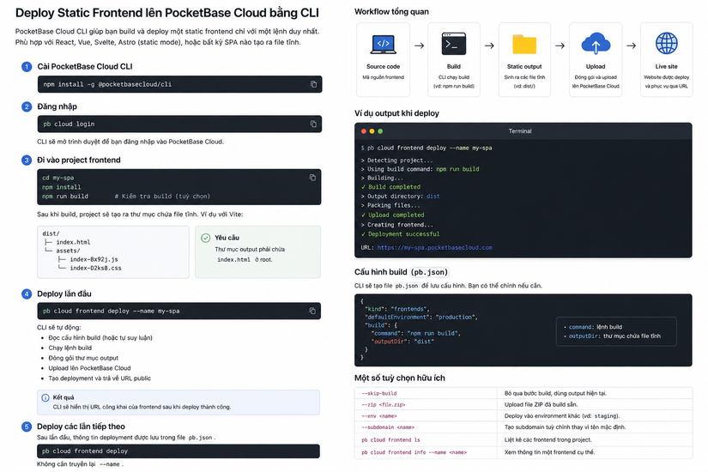Click the Một số tuỳ chọn hữu ích heading
The image size is (708, 472).
(x=400, y=378)
